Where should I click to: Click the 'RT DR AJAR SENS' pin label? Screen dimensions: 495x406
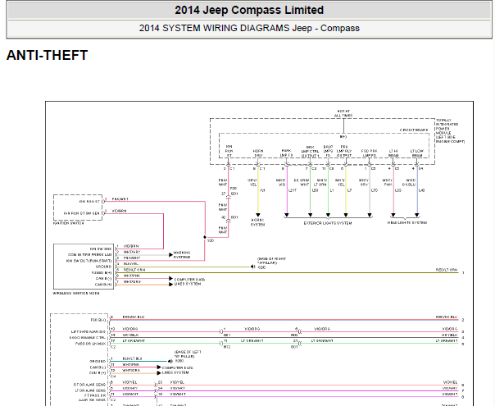89,385
